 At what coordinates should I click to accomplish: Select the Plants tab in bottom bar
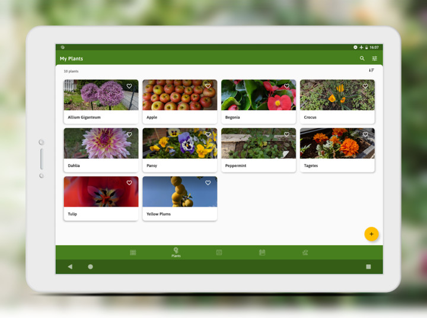point(176,252)
